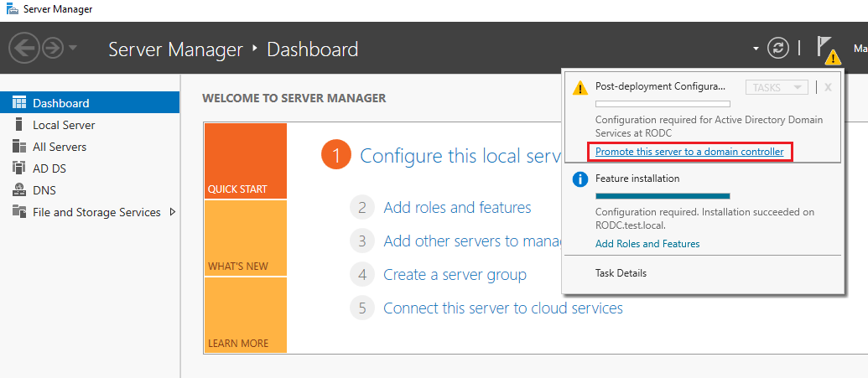Expand File and Storage Services arrow
This screenshot has width=868, height=378.
tap(173, 212)
